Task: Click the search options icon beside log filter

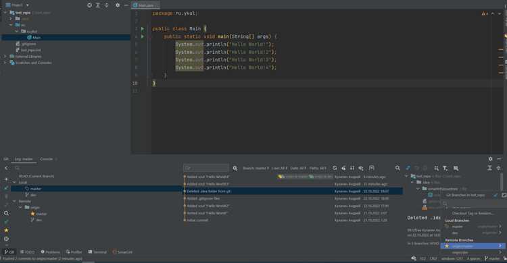Action: (x=235, y=168)
